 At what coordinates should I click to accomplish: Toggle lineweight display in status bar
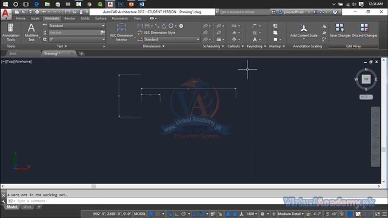pos(213,214)
